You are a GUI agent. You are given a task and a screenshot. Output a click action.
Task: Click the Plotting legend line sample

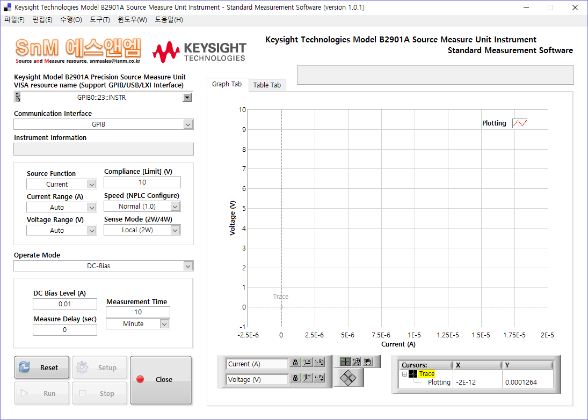520,123
